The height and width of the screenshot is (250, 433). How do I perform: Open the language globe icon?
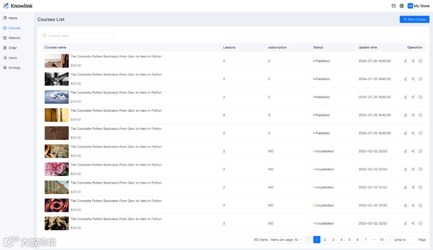pyautogui.click(x=402, y=6)
